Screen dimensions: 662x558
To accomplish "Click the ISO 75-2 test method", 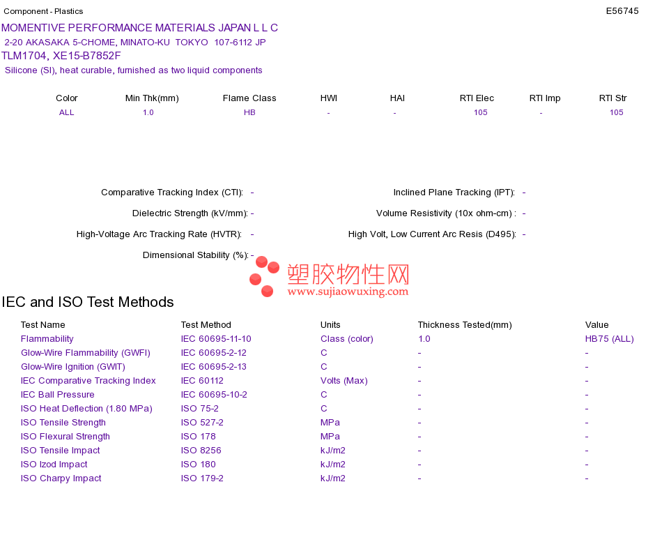I will click(200, 408).
